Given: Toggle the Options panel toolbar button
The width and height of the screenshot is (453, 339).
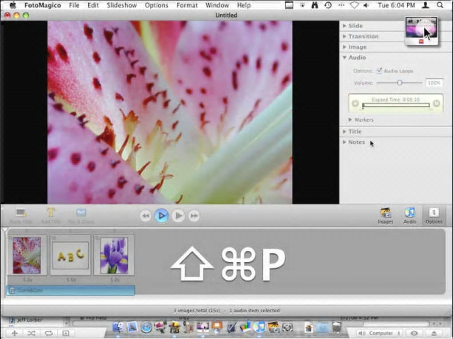Looking at the screenshot, I should [x=433, y=215].
